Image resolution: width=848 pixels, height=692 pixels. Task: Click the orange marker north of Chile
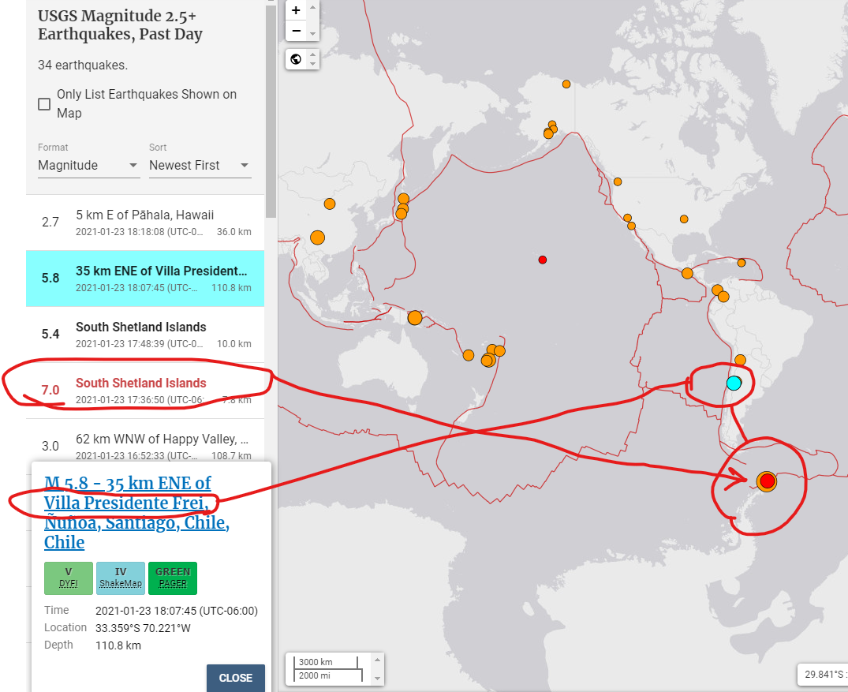pos(741,360)
